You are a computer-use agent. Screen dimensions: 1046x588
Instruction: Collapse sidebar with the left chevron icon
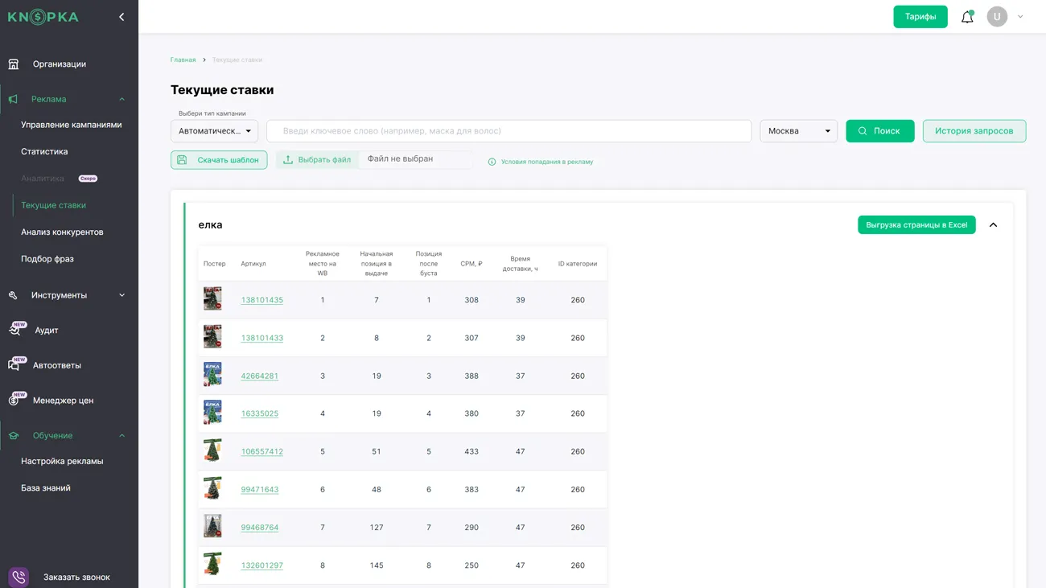(x=121, y=17)
